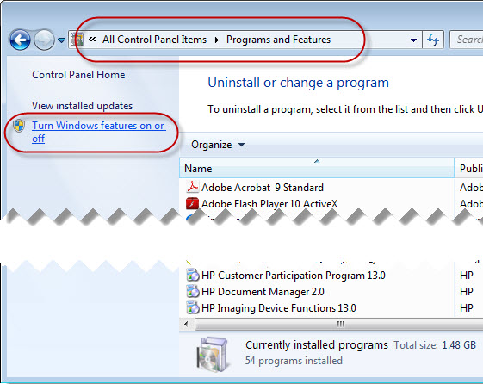Click the Adobe Acrobat PDF icon

click(193, 187)
